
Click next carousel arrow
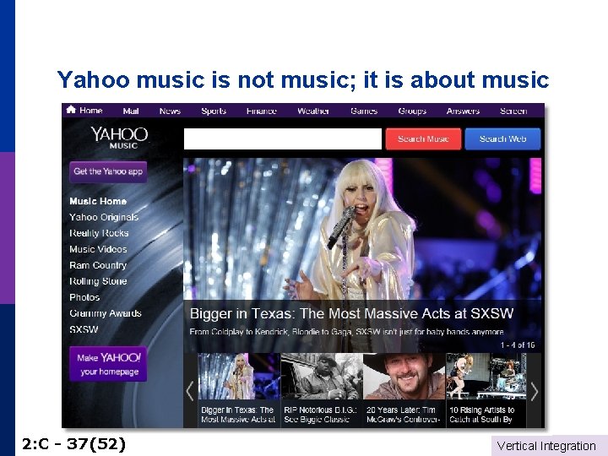coord(535,391)
